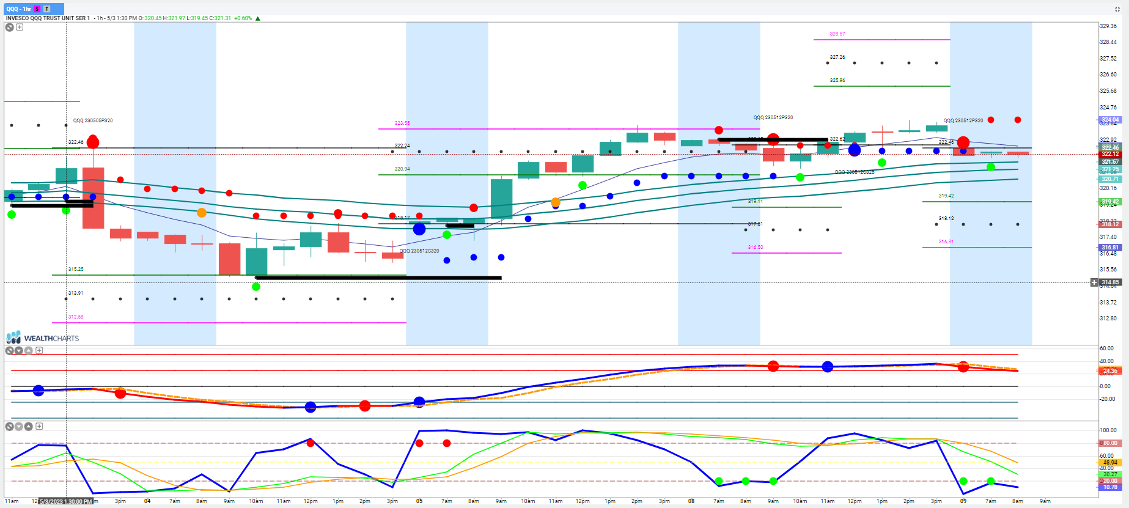Viewport: 1129px width, 508px height.
Task: Click the magenta 323.55 level label
Action: click(402, 123)
